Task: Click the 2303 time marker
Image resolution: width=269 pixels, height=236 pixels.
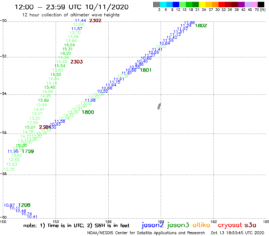Action: (76, 62)
